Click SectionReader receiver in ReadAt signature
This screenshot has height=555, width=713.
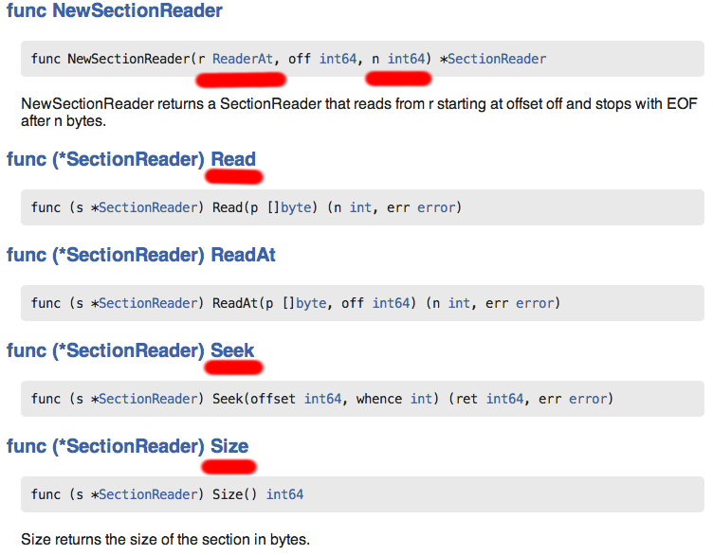pos(148,303)
